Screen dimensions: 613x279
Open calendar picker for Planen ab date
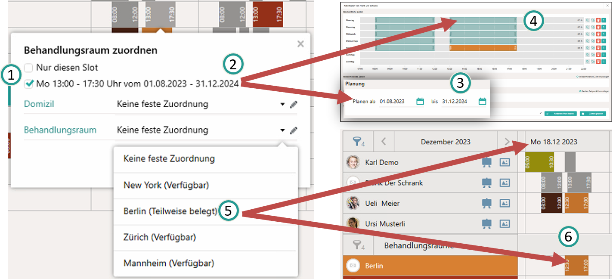pyautogui.click(x=420, y=102)
